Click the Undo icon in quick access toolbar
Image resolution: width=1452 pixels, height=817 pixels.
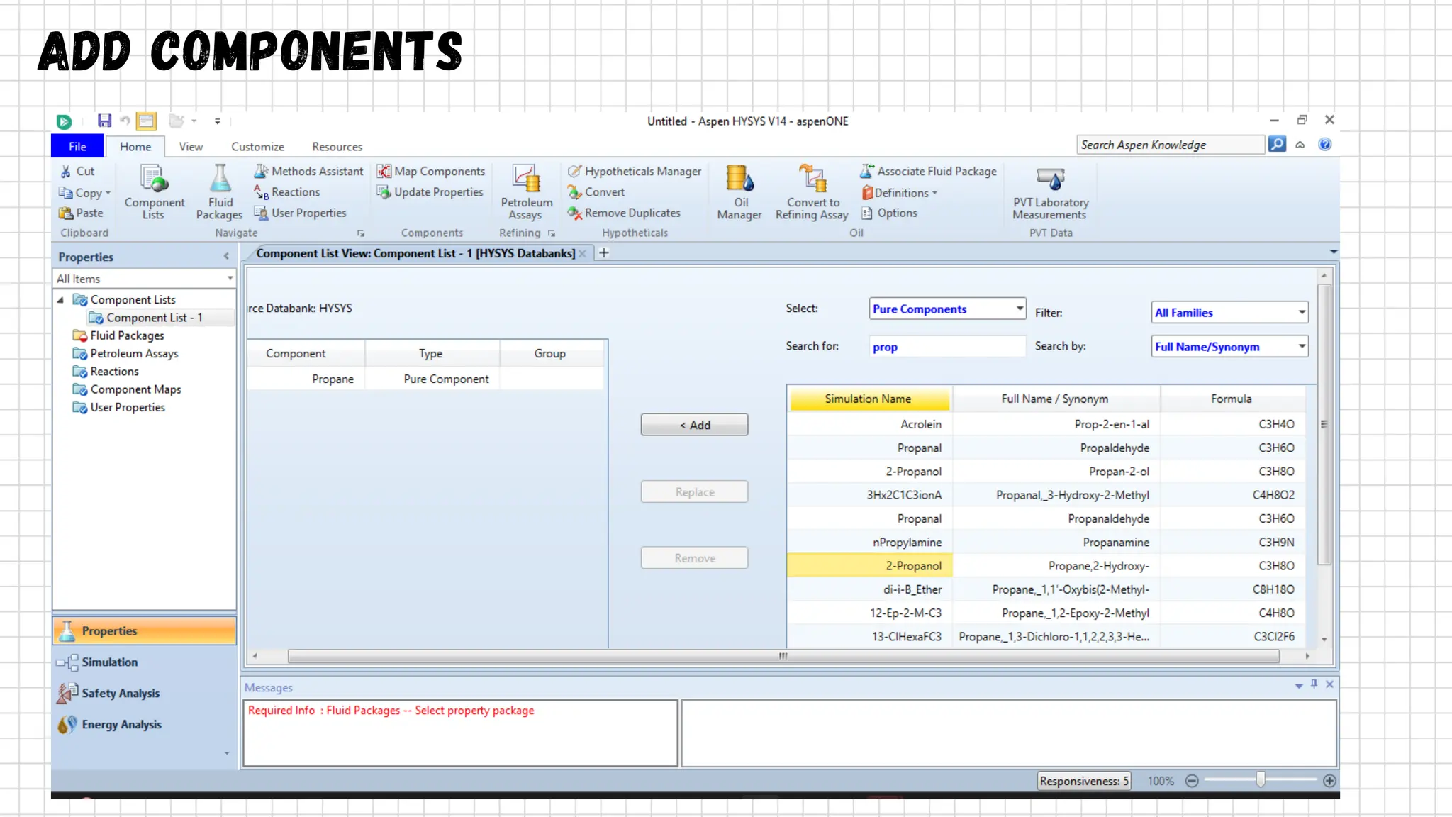click(125, 121)
